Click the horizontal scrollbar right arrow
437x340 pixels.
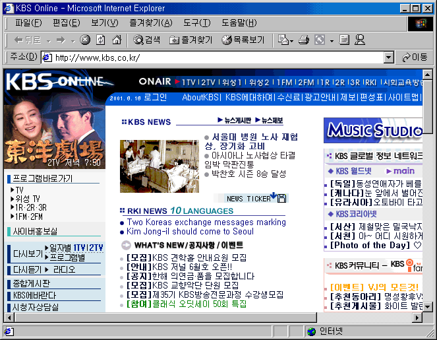tap(417, 318)
